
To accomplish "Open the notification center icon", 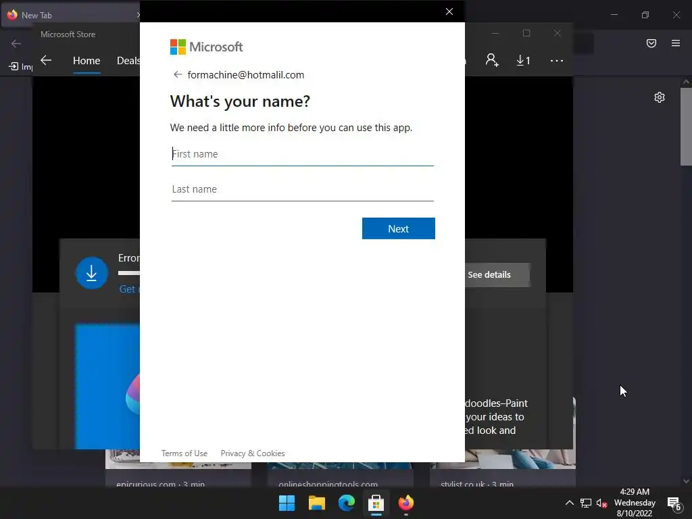I will [x=674, y=503].
